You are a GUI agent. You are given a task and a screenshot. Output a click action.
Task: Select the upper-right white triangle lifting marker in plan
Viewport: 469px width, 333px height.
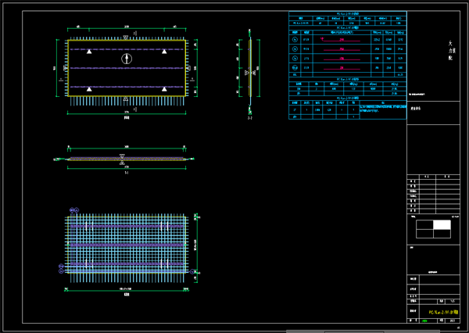tap(164, 52)
